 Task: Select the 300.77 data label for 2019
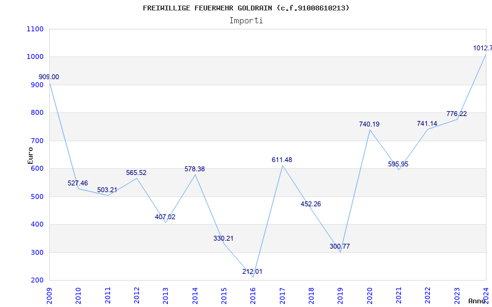point(339,246)
